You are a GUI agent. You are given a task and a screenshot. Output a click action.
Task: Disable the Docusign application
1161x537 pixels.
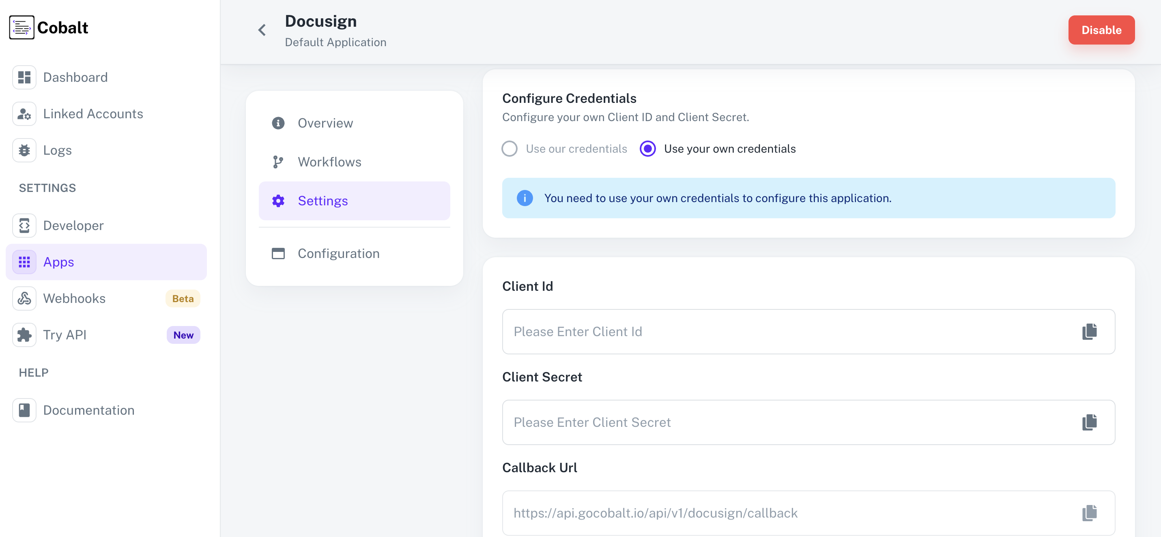1101,30
